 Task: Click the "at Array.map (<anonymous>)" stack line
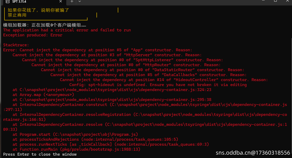[x=43, y=95]
